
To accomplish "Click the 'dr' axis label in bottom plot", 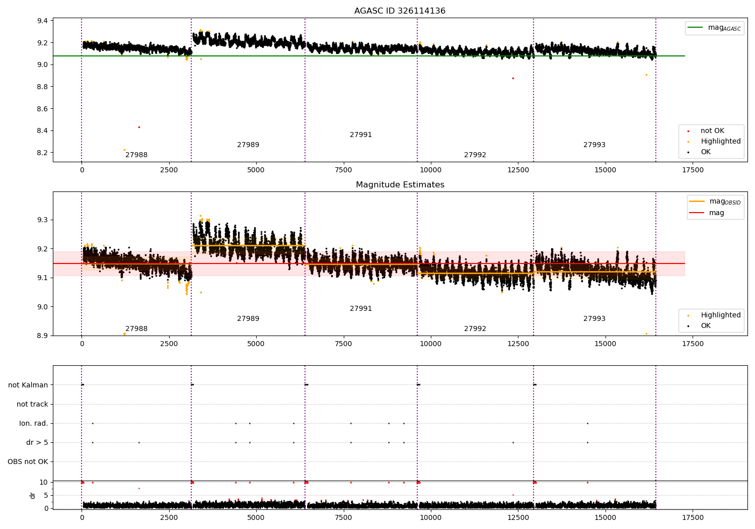I will (33, 495).
